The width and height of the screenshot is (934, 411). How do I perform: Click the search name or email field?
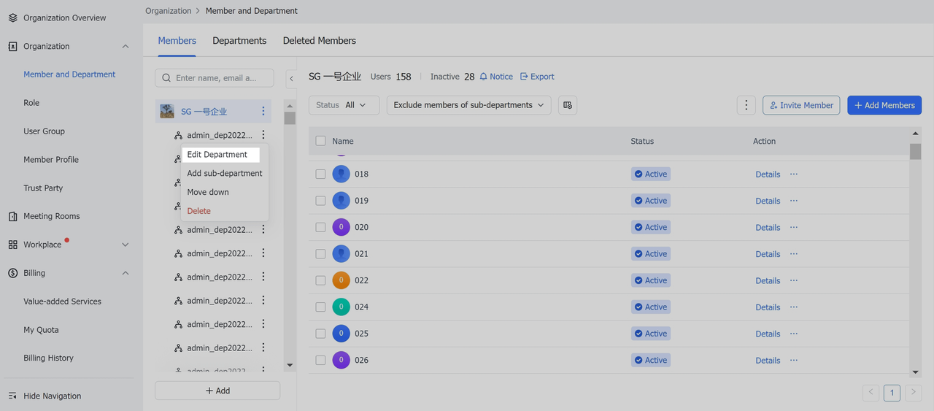tap(215, 78)
